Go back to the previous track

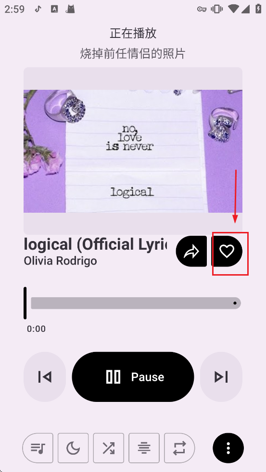point(45,377)
